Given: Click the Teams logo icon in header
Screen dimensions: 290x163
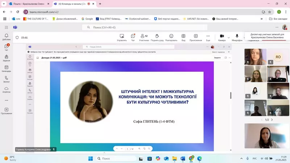Looking at the screenshot, I should coord(15,28).
